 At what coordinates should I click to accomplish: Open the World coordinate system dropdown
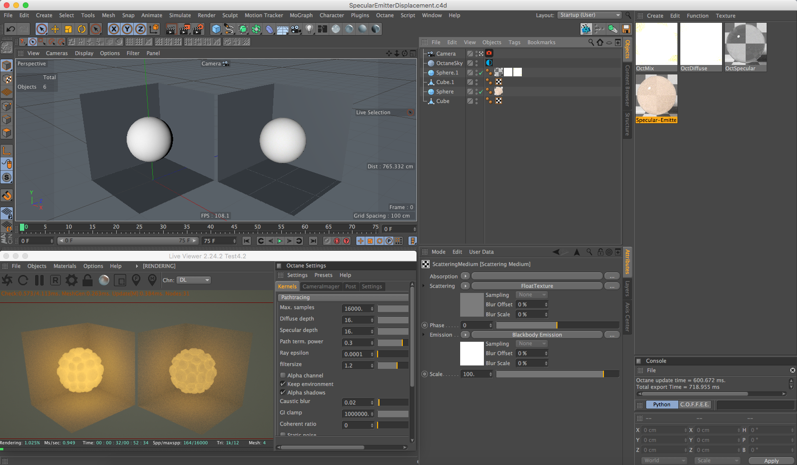point(664,460)
